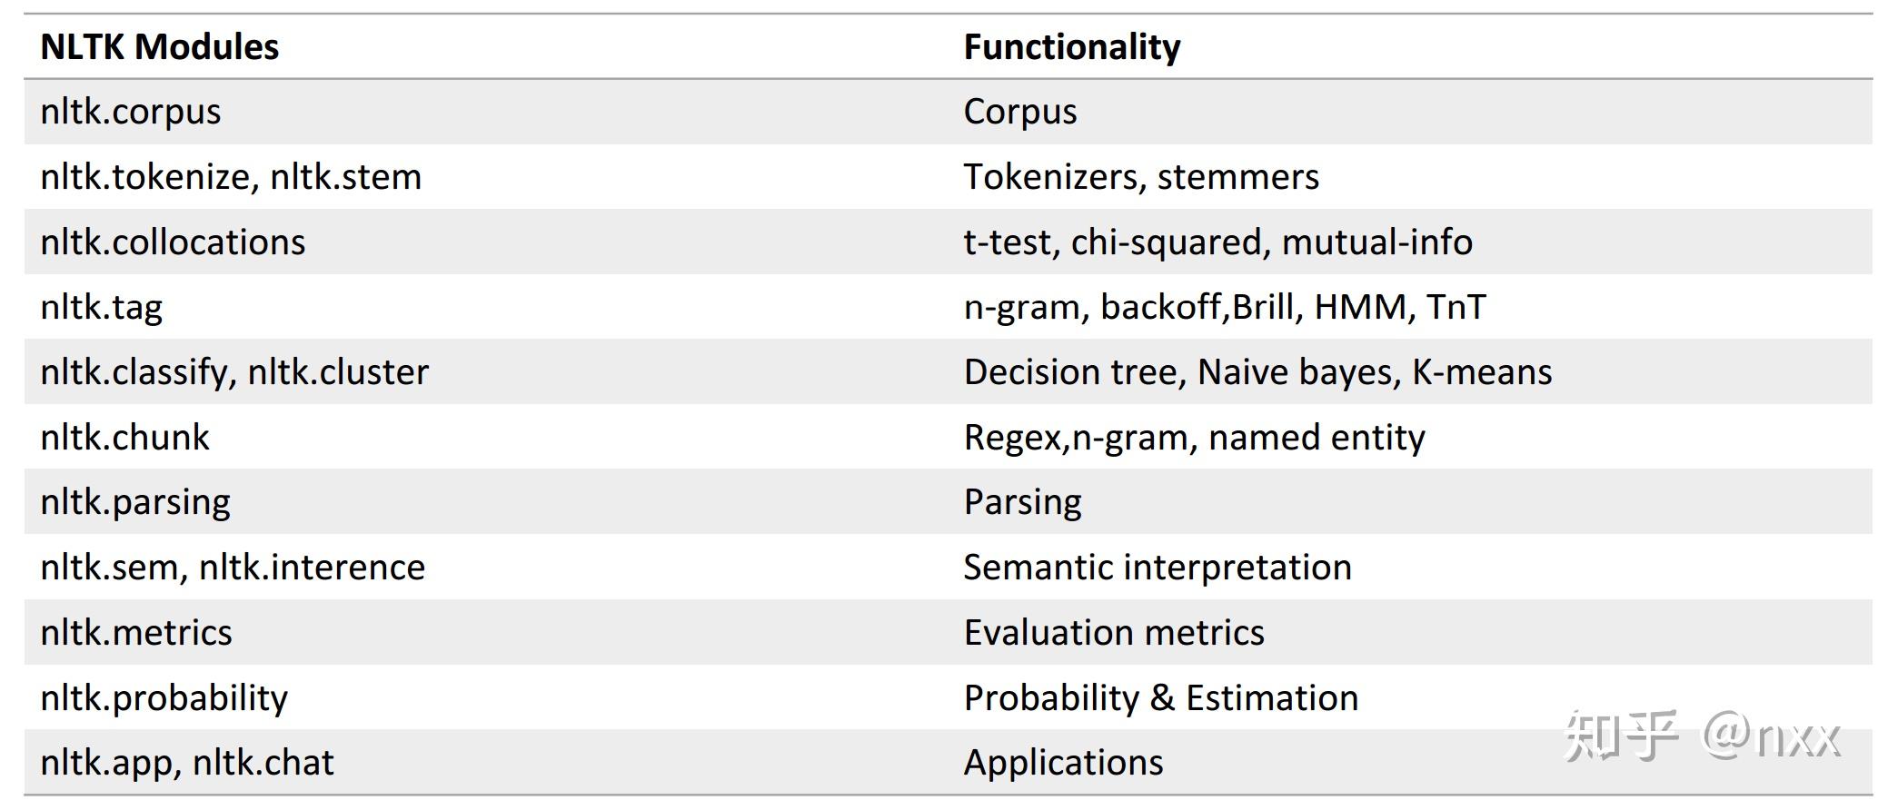Viewport: 1888px width, 810px height.
Task: Click the nltk.chunk module cell
Action: tap(125, 438)
